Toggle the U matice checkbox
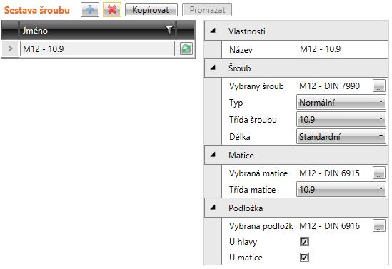The image size is (392, 269). [x=304, y=258]
